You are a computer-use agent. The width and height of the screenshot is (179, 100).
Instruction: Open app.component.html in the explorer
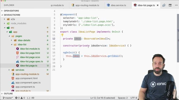(27, 78)
